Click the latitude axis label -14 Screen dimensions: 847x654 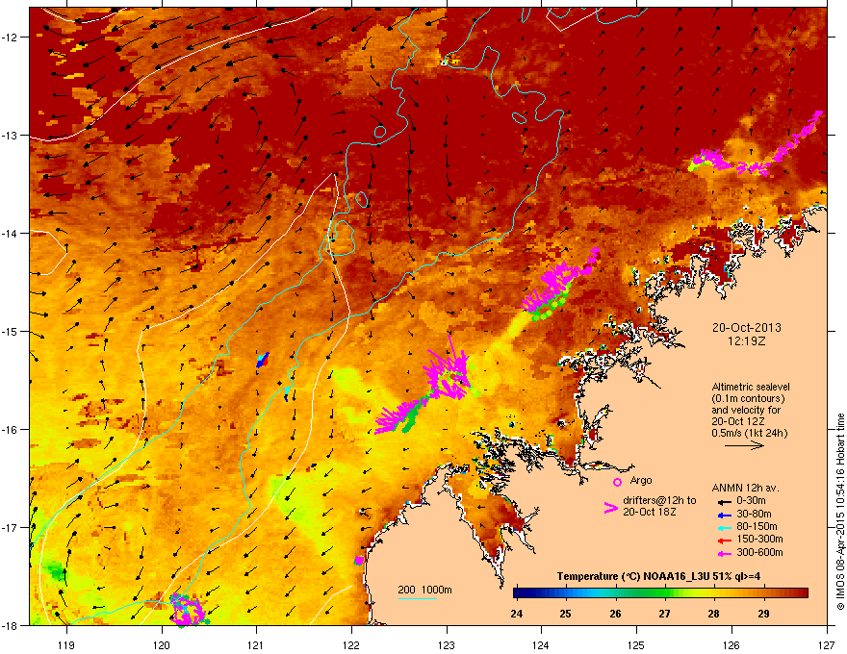pyautogui.click(x=10, y=233)
